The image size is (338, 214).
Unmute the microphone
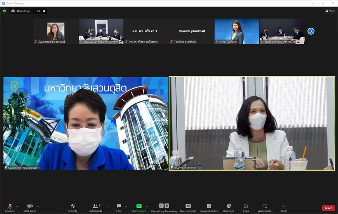pos(10,207)
